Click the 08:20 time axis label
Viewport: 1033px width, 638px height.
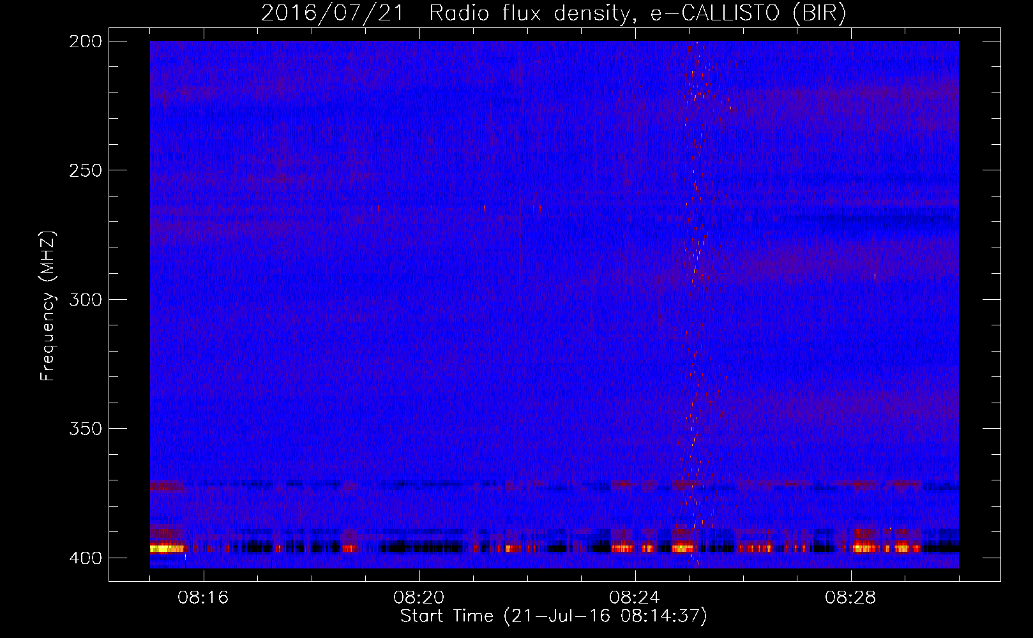click(x=419, y=598)
